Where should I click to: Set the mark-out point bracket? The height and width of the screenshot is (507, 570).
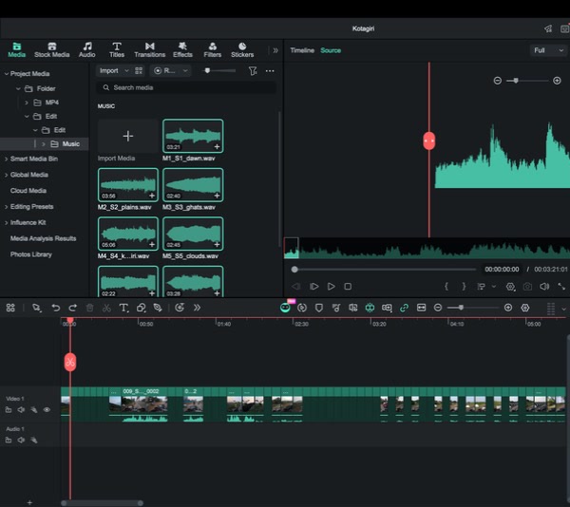coord(464,287)
